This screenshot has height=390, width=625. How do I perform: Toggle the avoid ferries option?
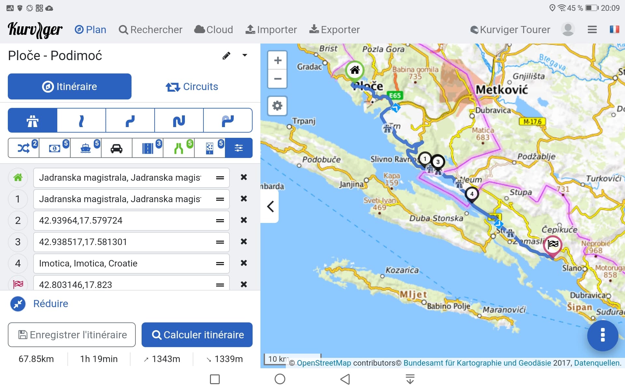coord(86,148)
